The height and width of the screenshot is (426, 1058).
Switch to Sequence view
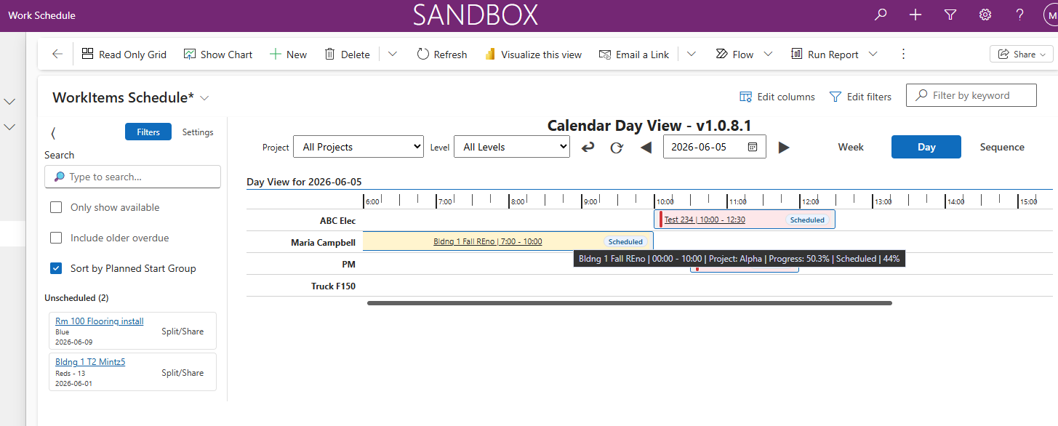point(1002,147)
